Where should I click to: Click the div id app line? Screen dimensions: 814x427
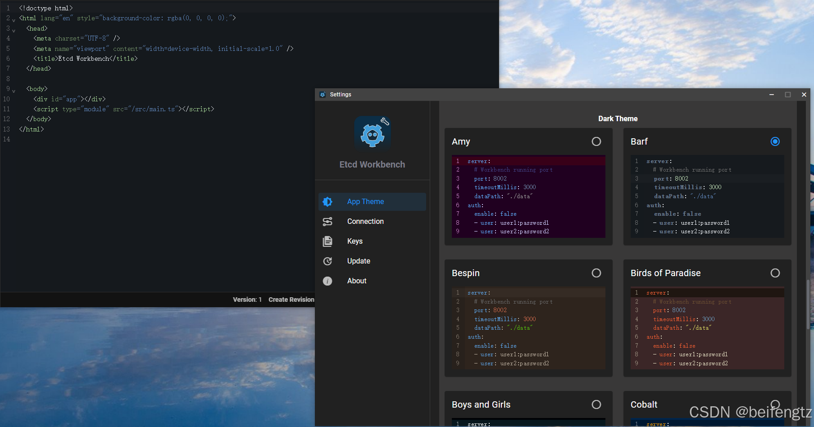tap(69, 99)
